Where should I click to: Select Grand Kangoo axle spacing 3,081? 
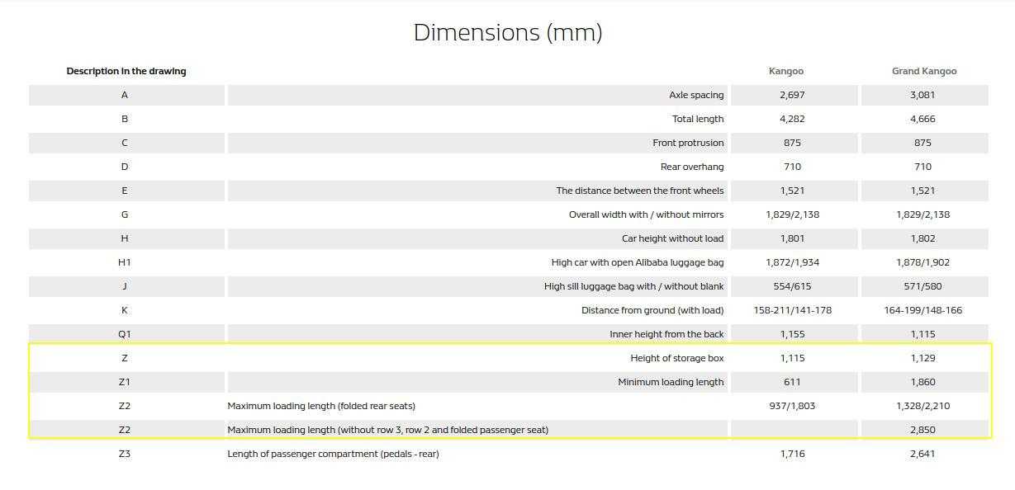[923, 95]
